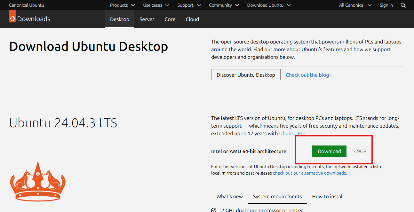Click the Discover Ubuntu Desktop button
The image size is (414, 212).
(246, 75)
